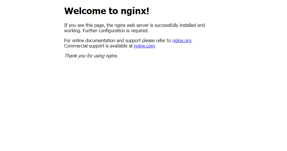The width and height of the screenshot is (287, 151).
Task: Click the "Thank you for using nginx." text
Action: click(91, 56)
